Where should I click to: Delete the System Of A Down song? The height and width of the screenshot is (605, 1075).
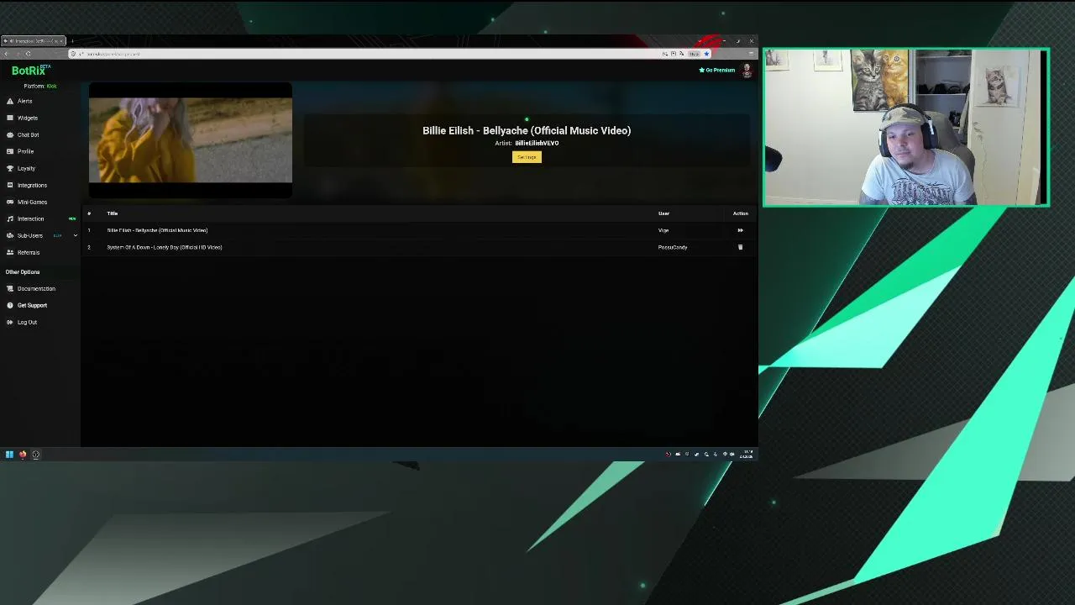(740, 247)
